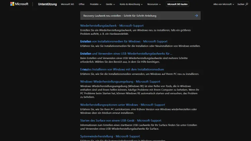The image size is (251, 141).
Task: Expand Konto & Abrechnung menu
Action: (x=132, y=4)
